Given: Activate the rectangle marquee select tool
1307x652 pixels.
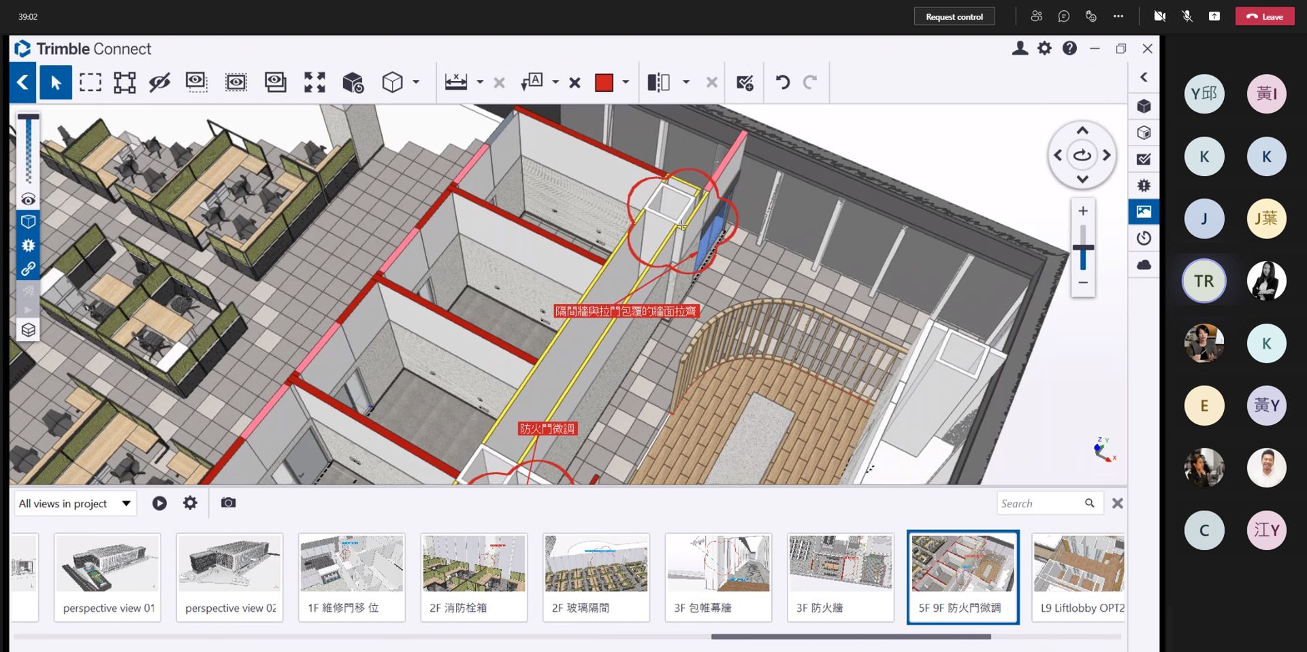Looking at the screenshot, I should (x=91, y=83).
